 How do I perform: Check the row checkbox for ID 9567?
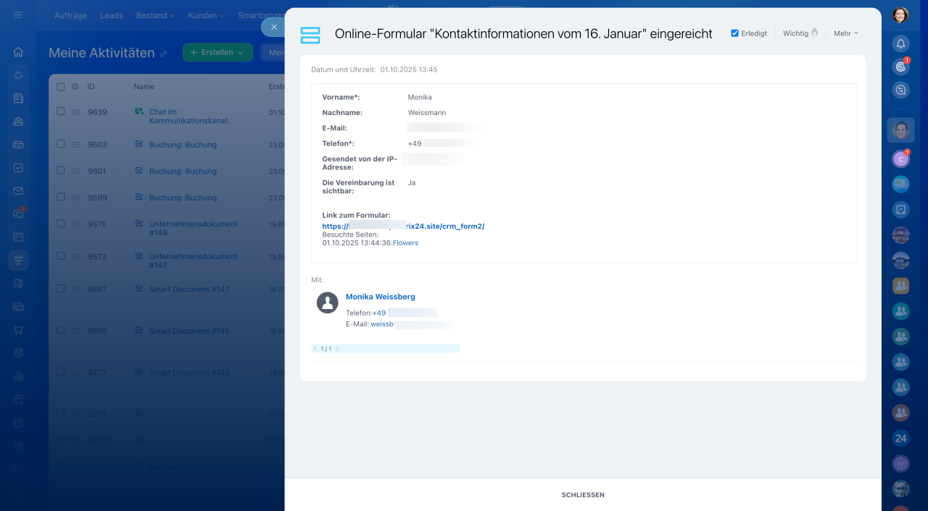tap(61, 289)
